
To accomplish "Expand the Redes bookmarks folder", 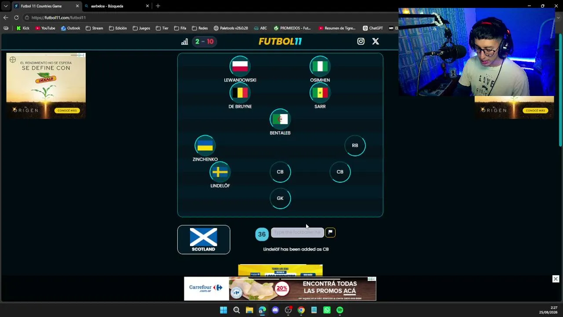I will click(x=200, y=28).
